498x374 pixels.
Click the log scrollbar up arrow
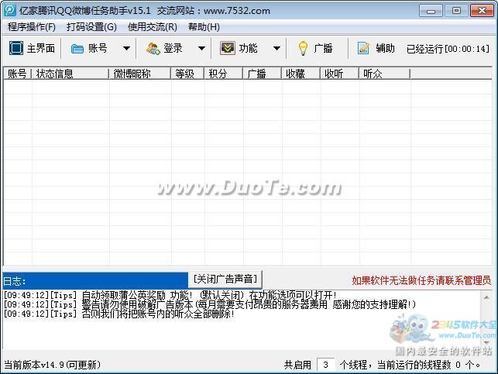coord(486,297)
